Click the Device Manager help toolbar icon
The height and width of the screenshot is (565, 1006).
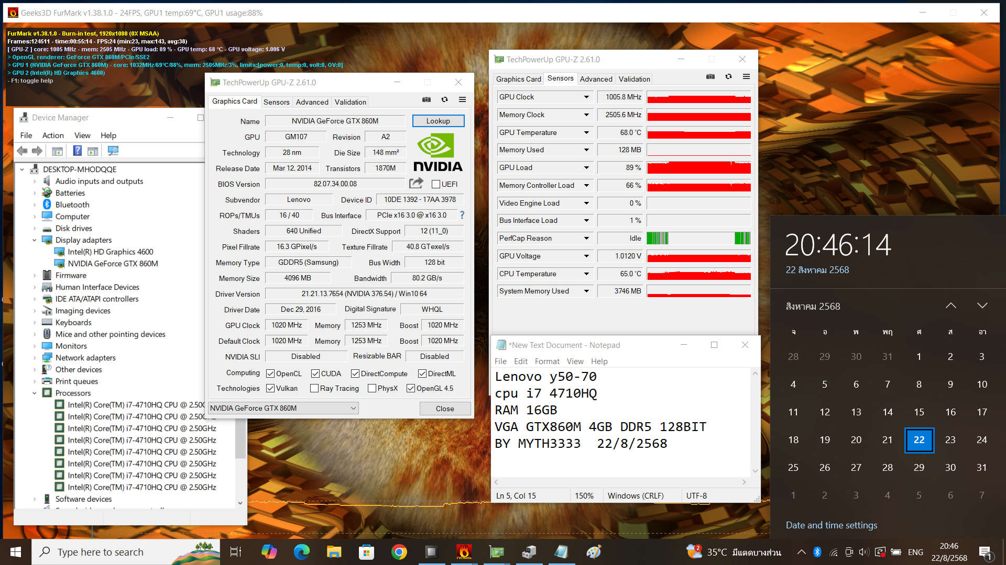[77, 151]
